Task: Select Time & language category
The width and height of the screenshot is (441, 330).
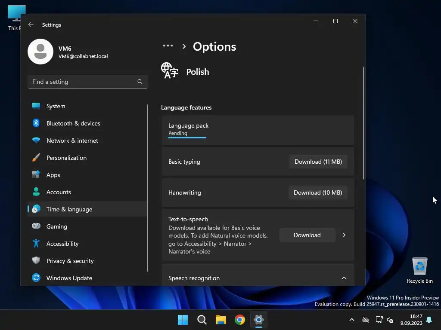Action: 87,209
